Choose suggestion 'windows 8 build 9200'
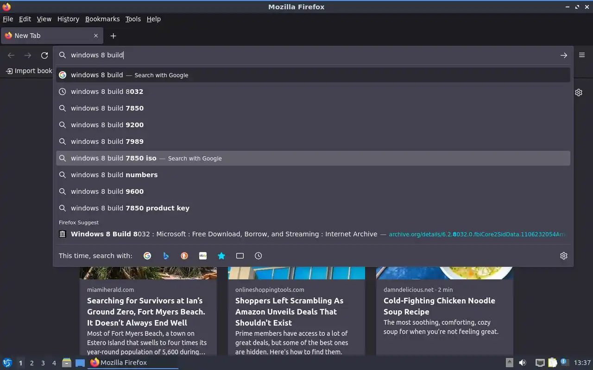This screenshot has height=370, width=593. [x=313, y=125]
